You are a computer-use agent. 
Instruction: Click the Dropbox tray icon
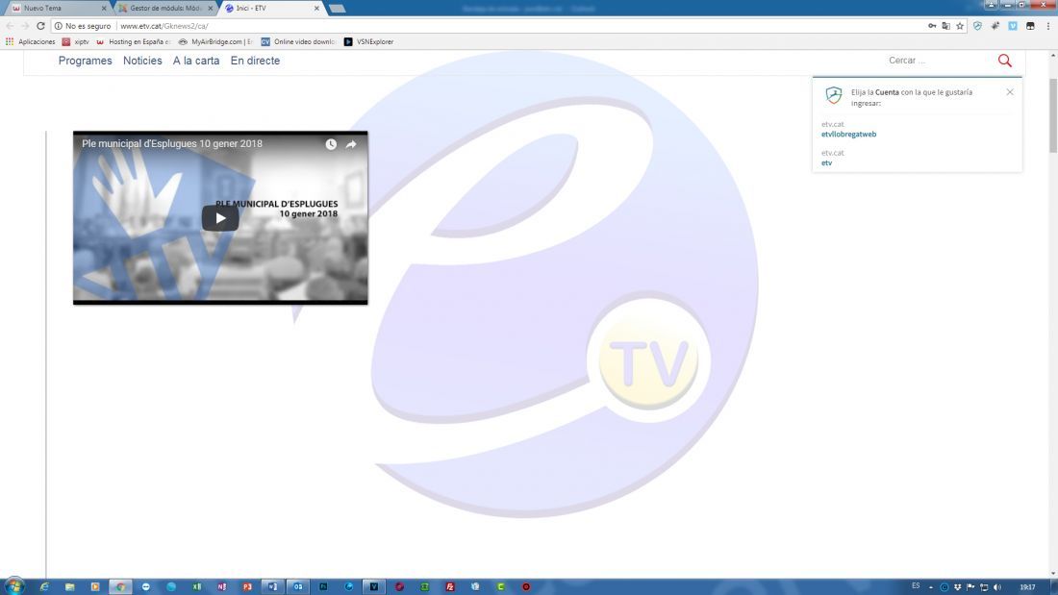point(957,587)
